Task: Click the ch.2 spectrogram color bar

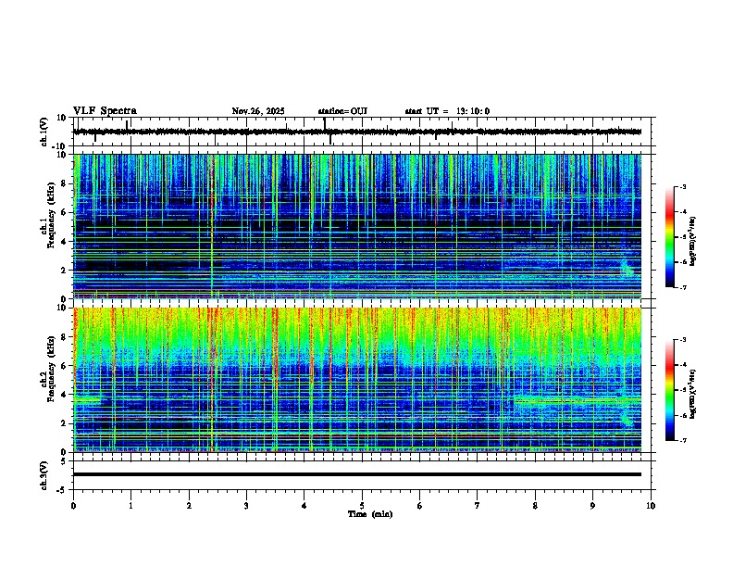Action: pyautogui.click(x=670, y=390)
